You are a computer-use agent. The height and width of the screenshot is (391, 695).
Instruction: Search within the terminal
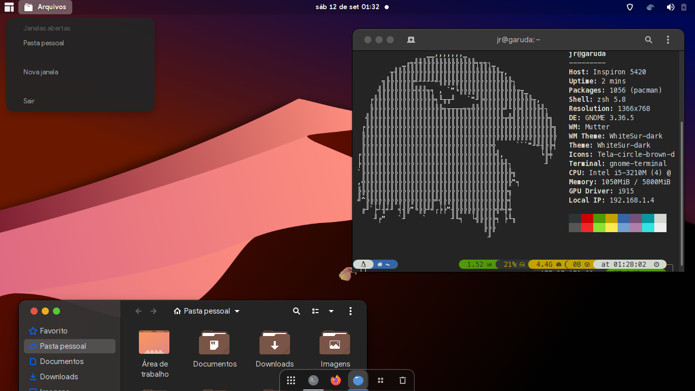point(649,40)
